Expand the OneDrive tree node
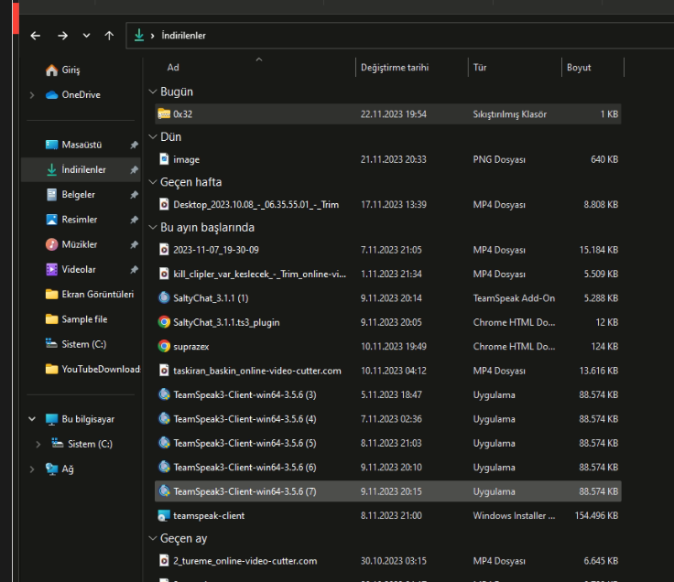 click(x=32, y=95)
